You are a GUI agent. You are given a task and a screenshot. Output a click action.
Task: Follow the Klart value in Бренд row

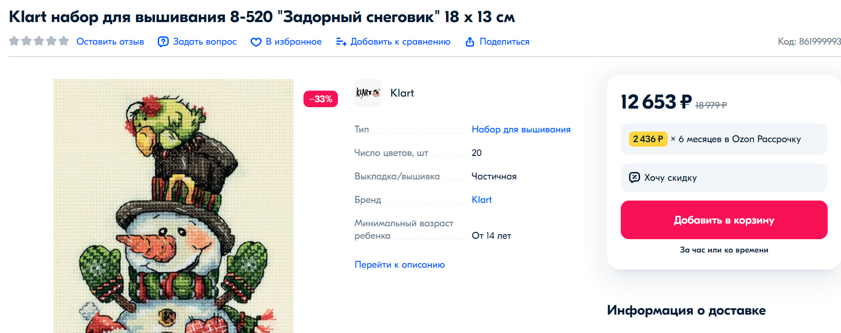481,200
